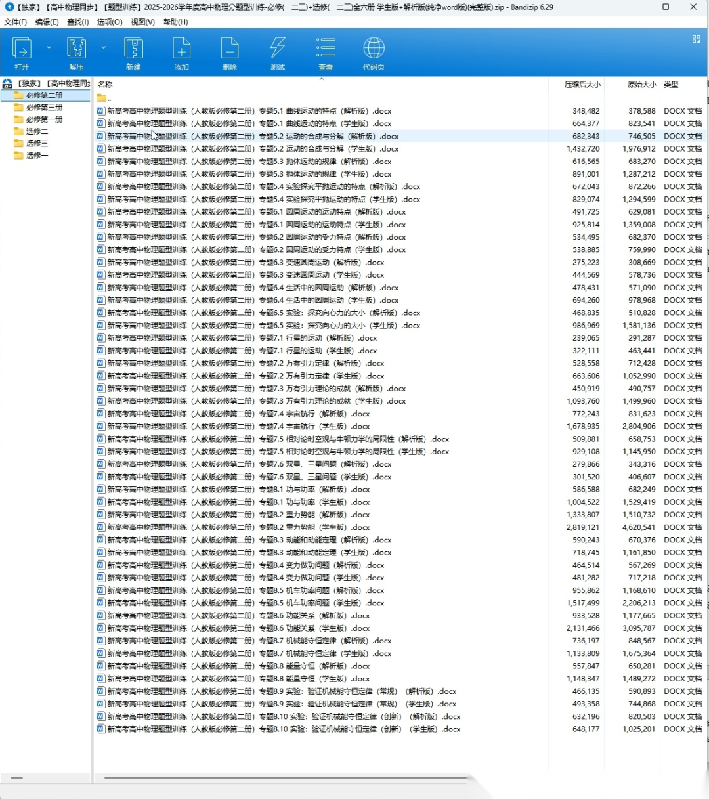The image size is (709, 799).
Task: Select the 必修第三册 folder in tree
Action: click(x=44, y=107)
